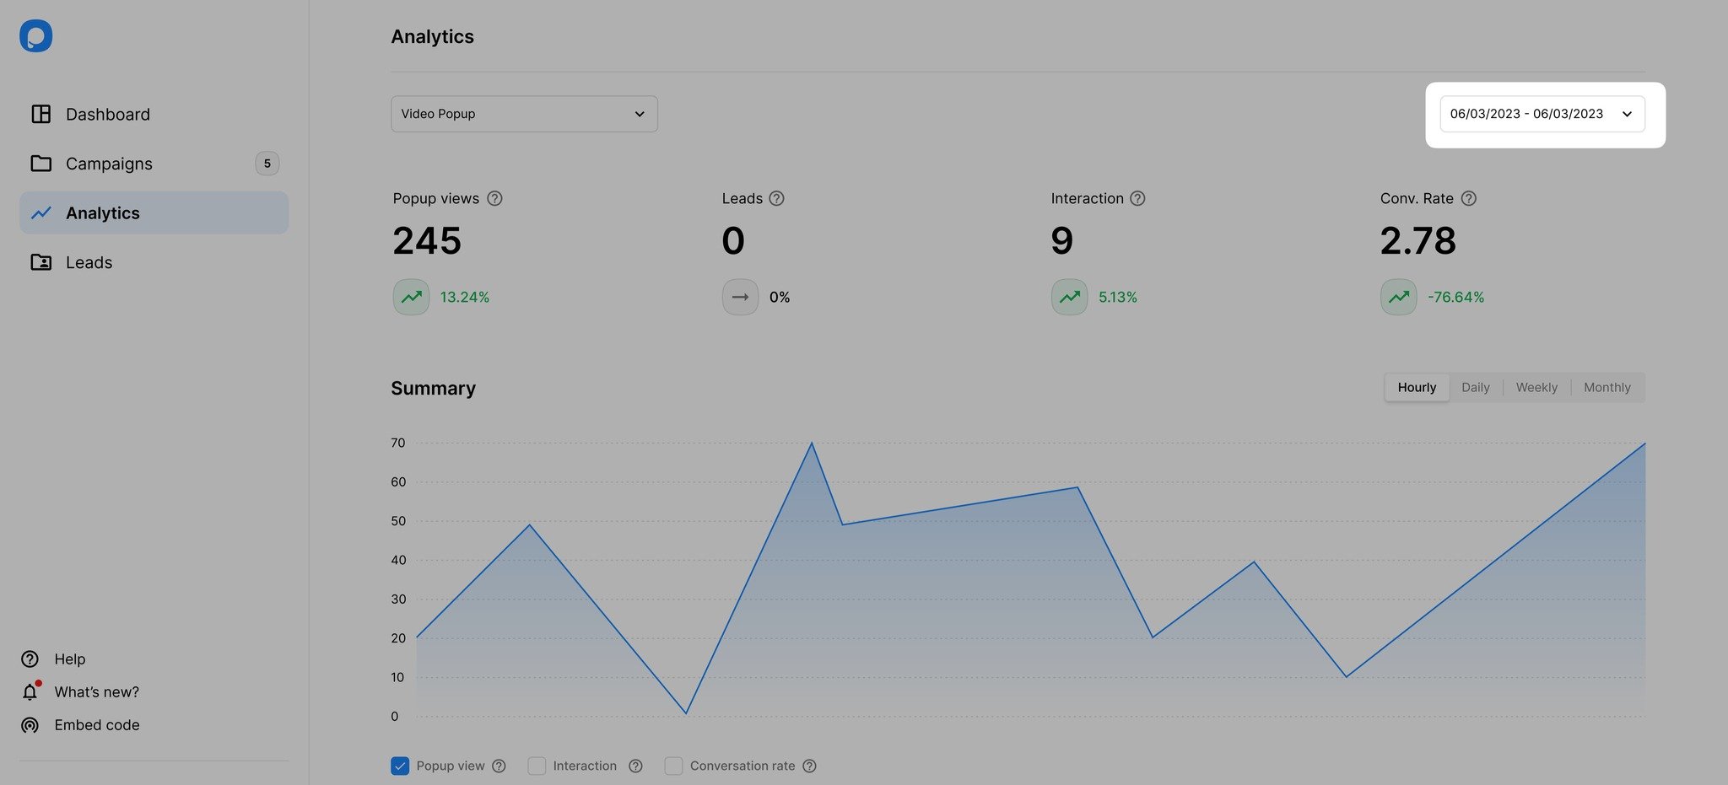The image size is (1728, 785).
Task: Click the What's new bell icon
Action: [x=30, y=692]
